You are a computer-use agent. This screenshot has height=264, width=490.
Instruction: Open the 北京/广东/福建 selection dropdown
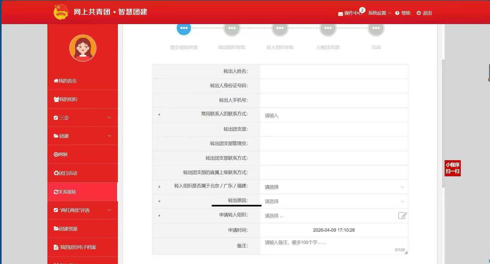pyautogui.click(x=333, y=187)
